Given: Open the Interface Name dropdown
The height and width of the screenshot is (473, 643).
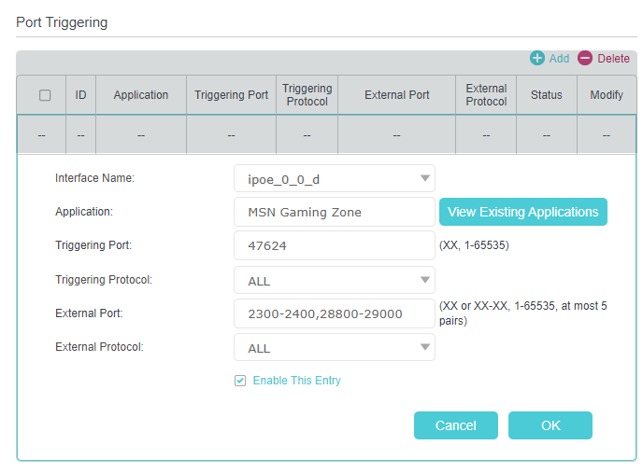Looking at the screenshot, I should point(335,178).
